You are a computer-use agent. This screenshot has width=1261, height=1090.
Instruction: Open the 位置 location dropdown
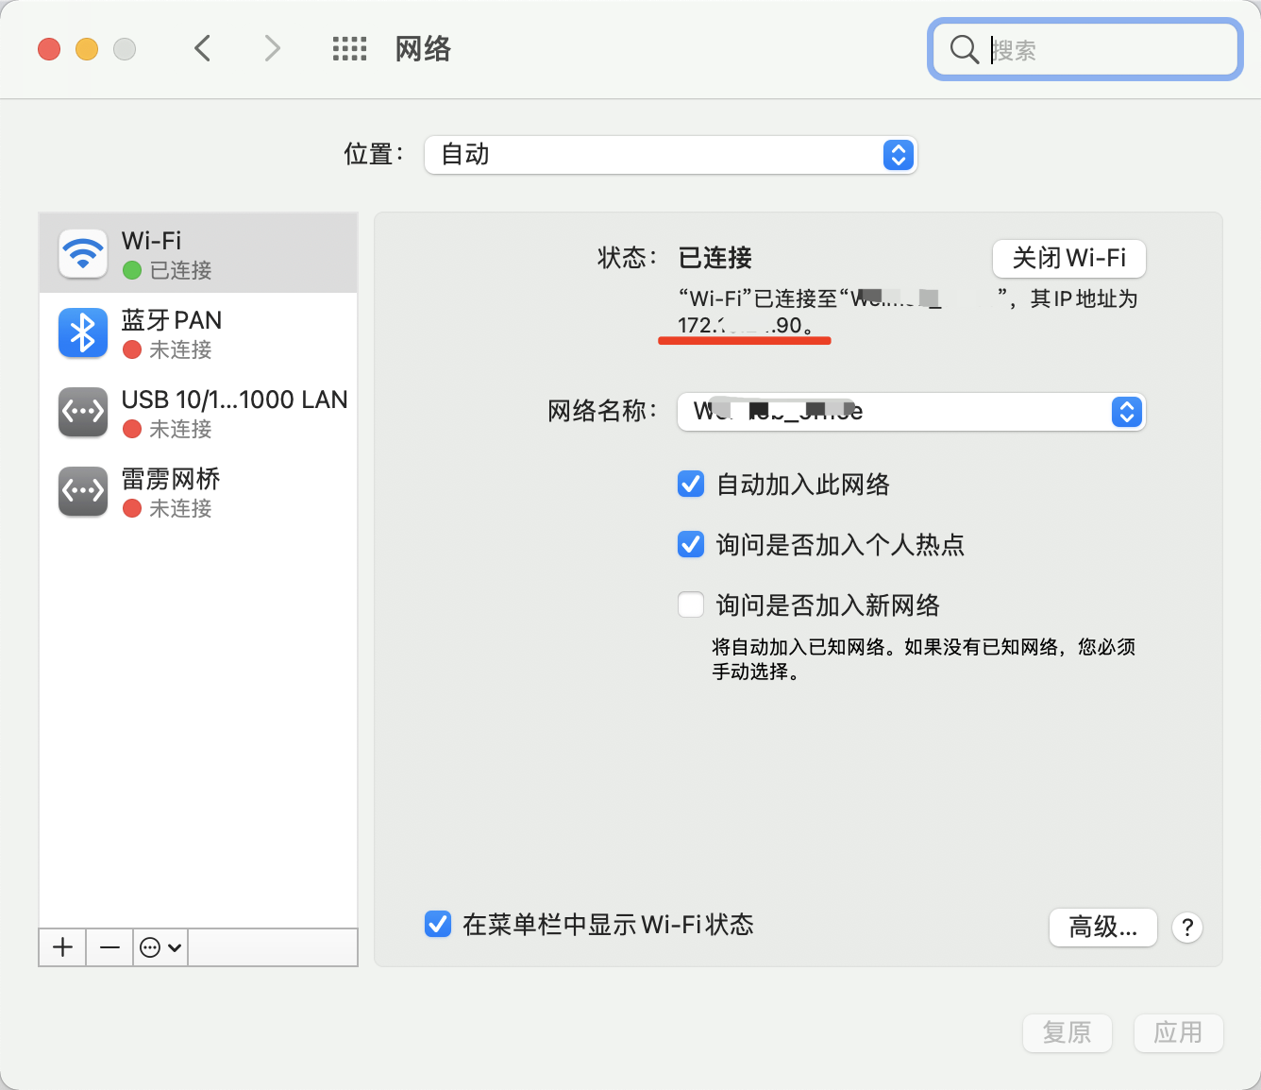(671, 155)
